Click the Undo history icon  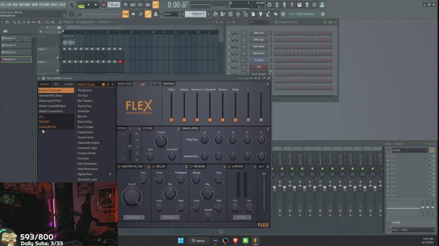point(269,5)
